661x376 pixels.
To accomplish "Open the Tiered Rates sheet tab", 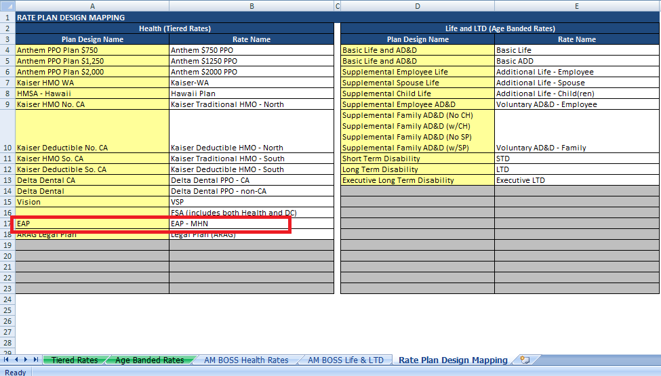I will [x=75, y=360].
